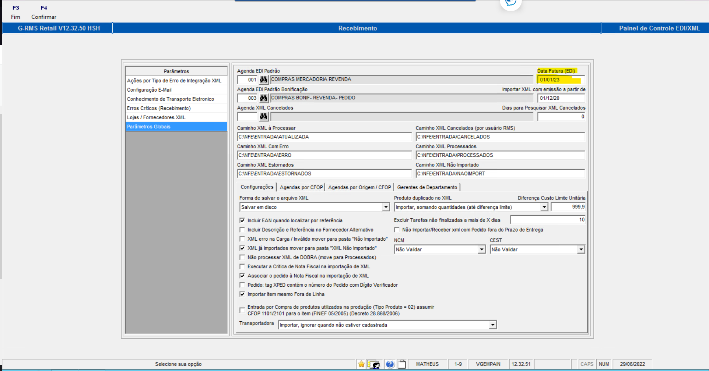Disable Importar Item mesmo Fora de Linha
Image resolution: width=709 pixels, height=371 pixels.
tap(242, 294)
